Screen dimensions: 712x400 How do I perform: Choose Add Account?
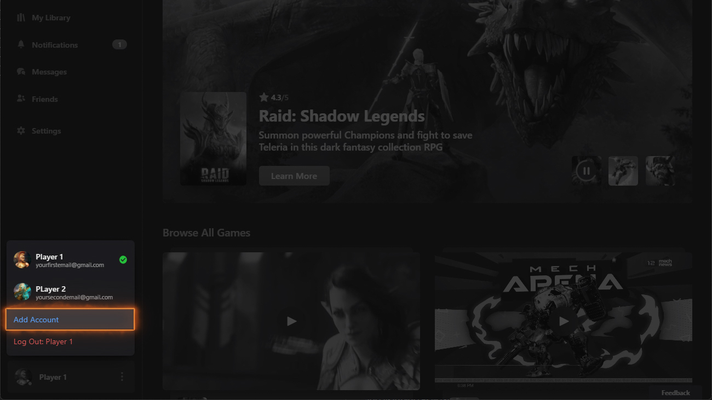(x=70, y=320)
